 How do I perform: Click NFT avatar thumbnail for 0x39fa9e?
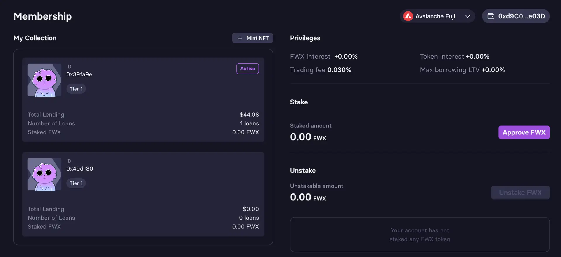(x=44, y=80)
